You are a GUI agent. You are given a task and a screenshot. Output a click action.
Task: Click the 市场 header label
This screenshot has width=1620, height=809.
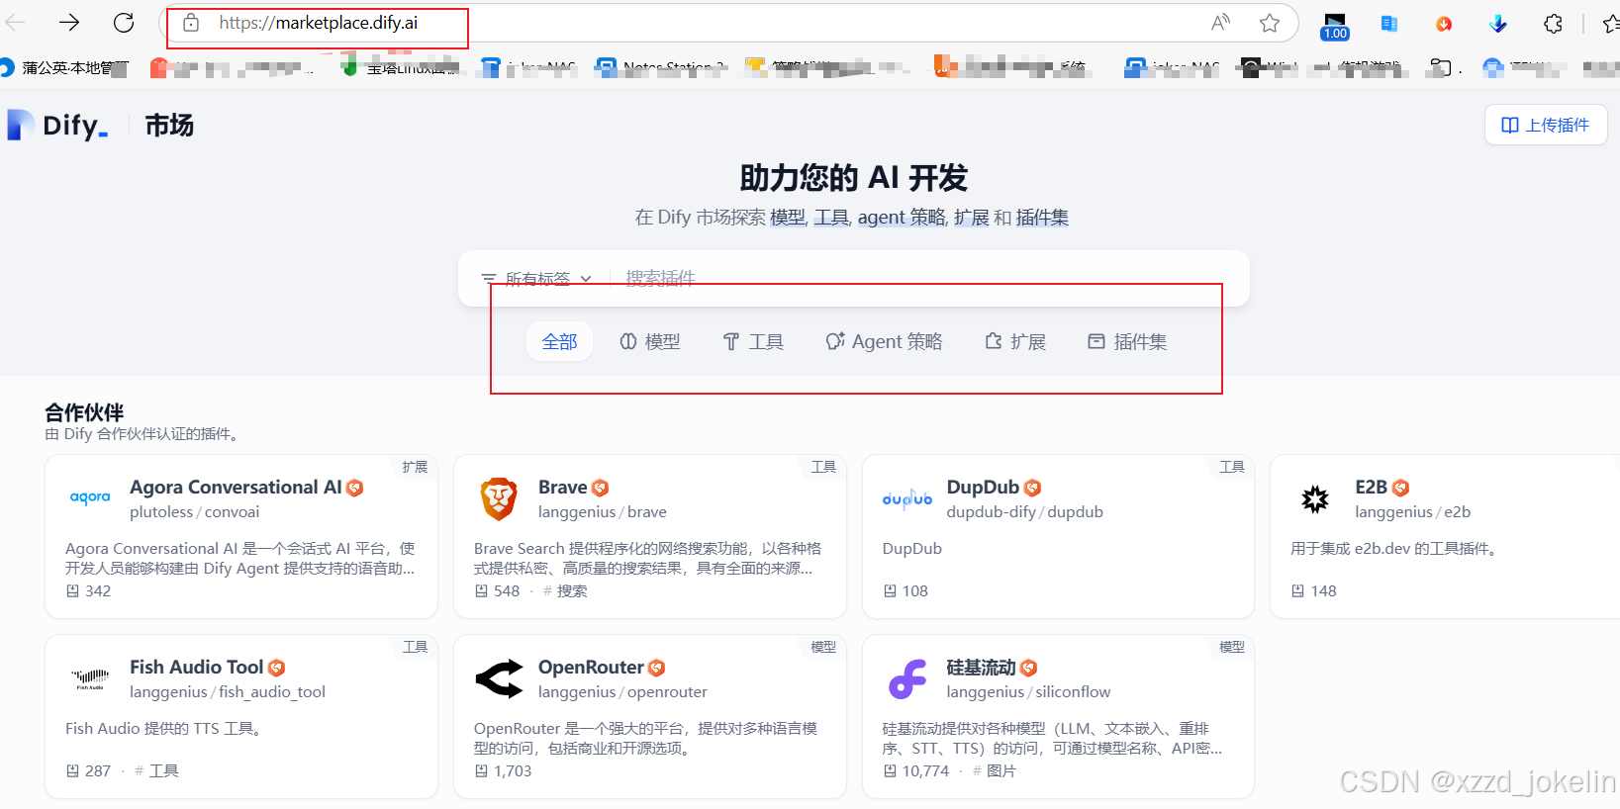coord(169,126)
